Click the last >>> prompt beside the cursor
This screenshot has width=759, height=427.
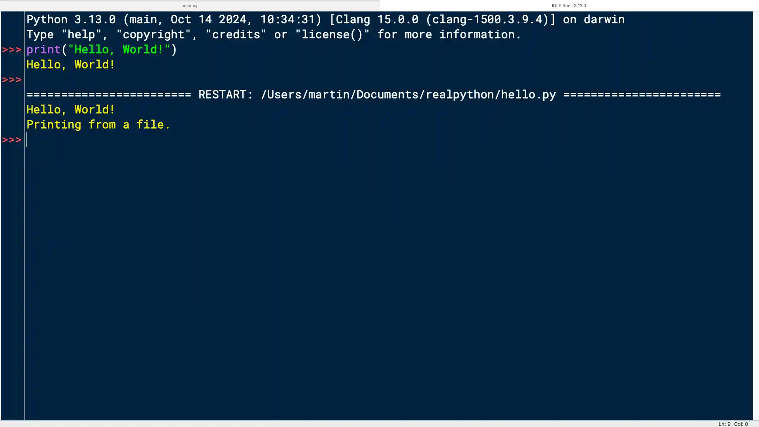[12, 140]
